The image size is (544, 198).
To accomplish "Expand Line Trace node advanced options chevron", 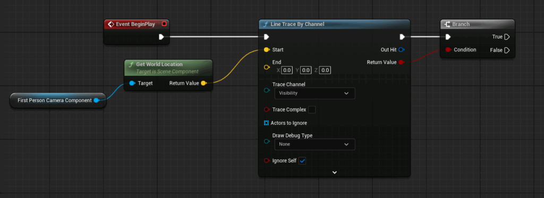I will click(335, 172).
